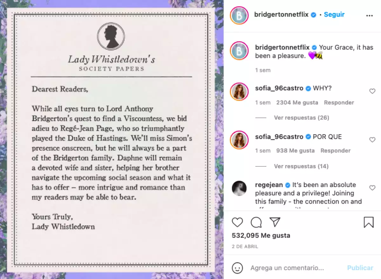The height and width of the screenshot is (279, 381).
Task: Reply to the POR QUE comment via Responder
Action: click(x=335, y=150)
